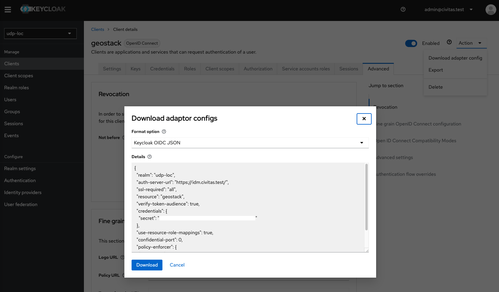Image resolution: width=499 pixels, height=292 pixels.
Task: Click the "auth-server-url" line in Details
Action: point(183,182)
